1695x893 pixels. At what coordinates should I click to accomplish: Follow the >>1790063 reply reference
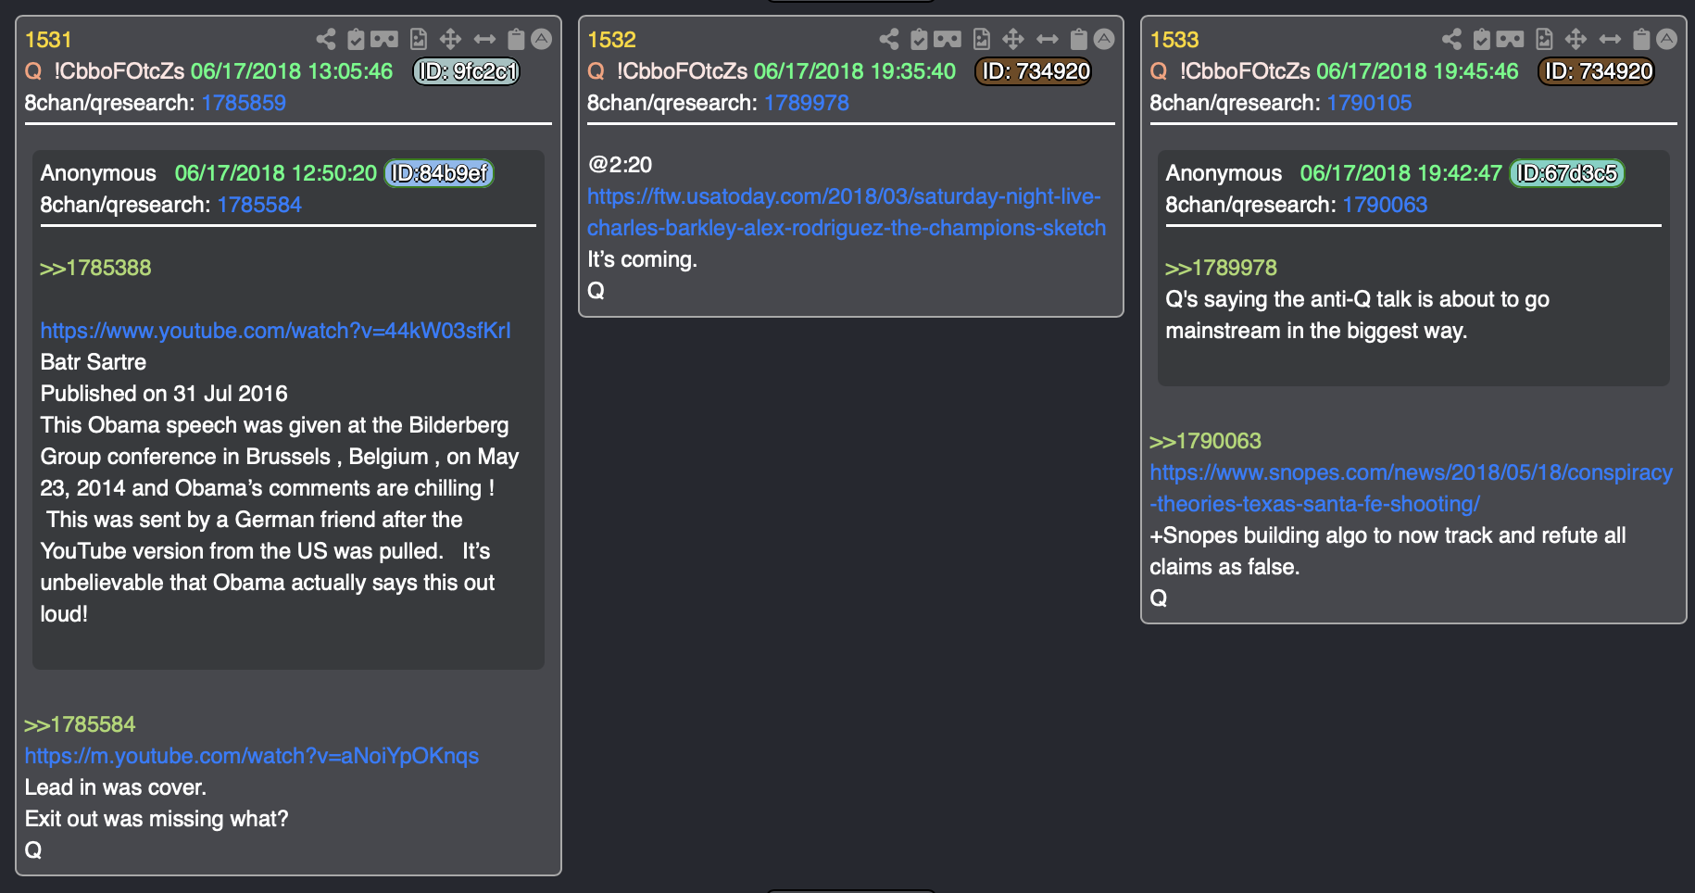(x=1205, y=441)
